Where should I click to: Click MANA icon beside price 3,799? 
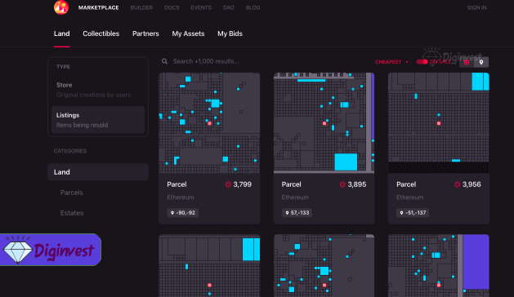228,184
